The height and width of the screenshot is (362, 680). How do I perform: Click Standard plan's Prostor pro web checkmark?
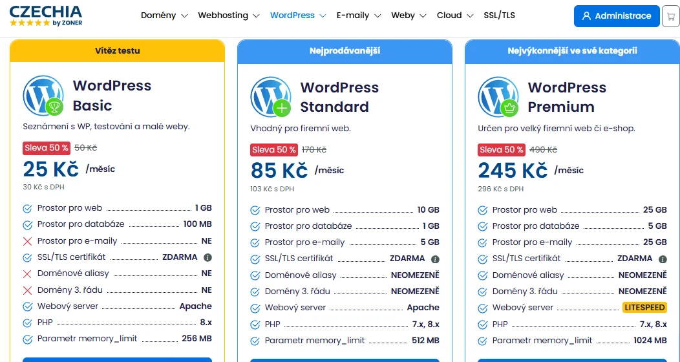click(255, 210)
